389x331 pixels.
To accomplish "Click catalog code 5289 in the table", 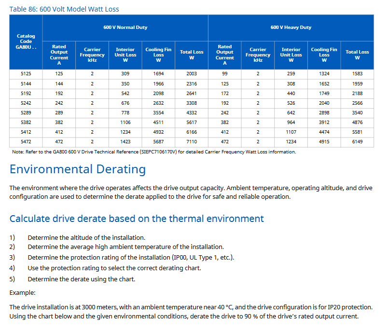I will (26, 112).
